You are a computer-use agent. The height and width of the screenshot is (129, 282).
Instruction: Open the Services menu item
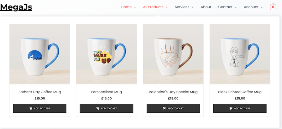coord(182,7)
